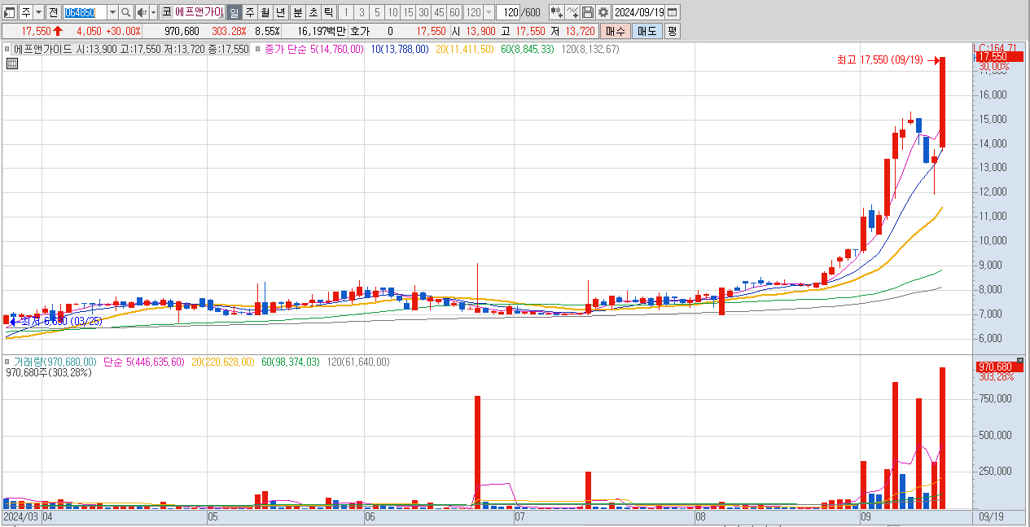This screenshot has height=527, width=1030.
Task: Click the red up-arrow price indicator
Action: point(58,31)
